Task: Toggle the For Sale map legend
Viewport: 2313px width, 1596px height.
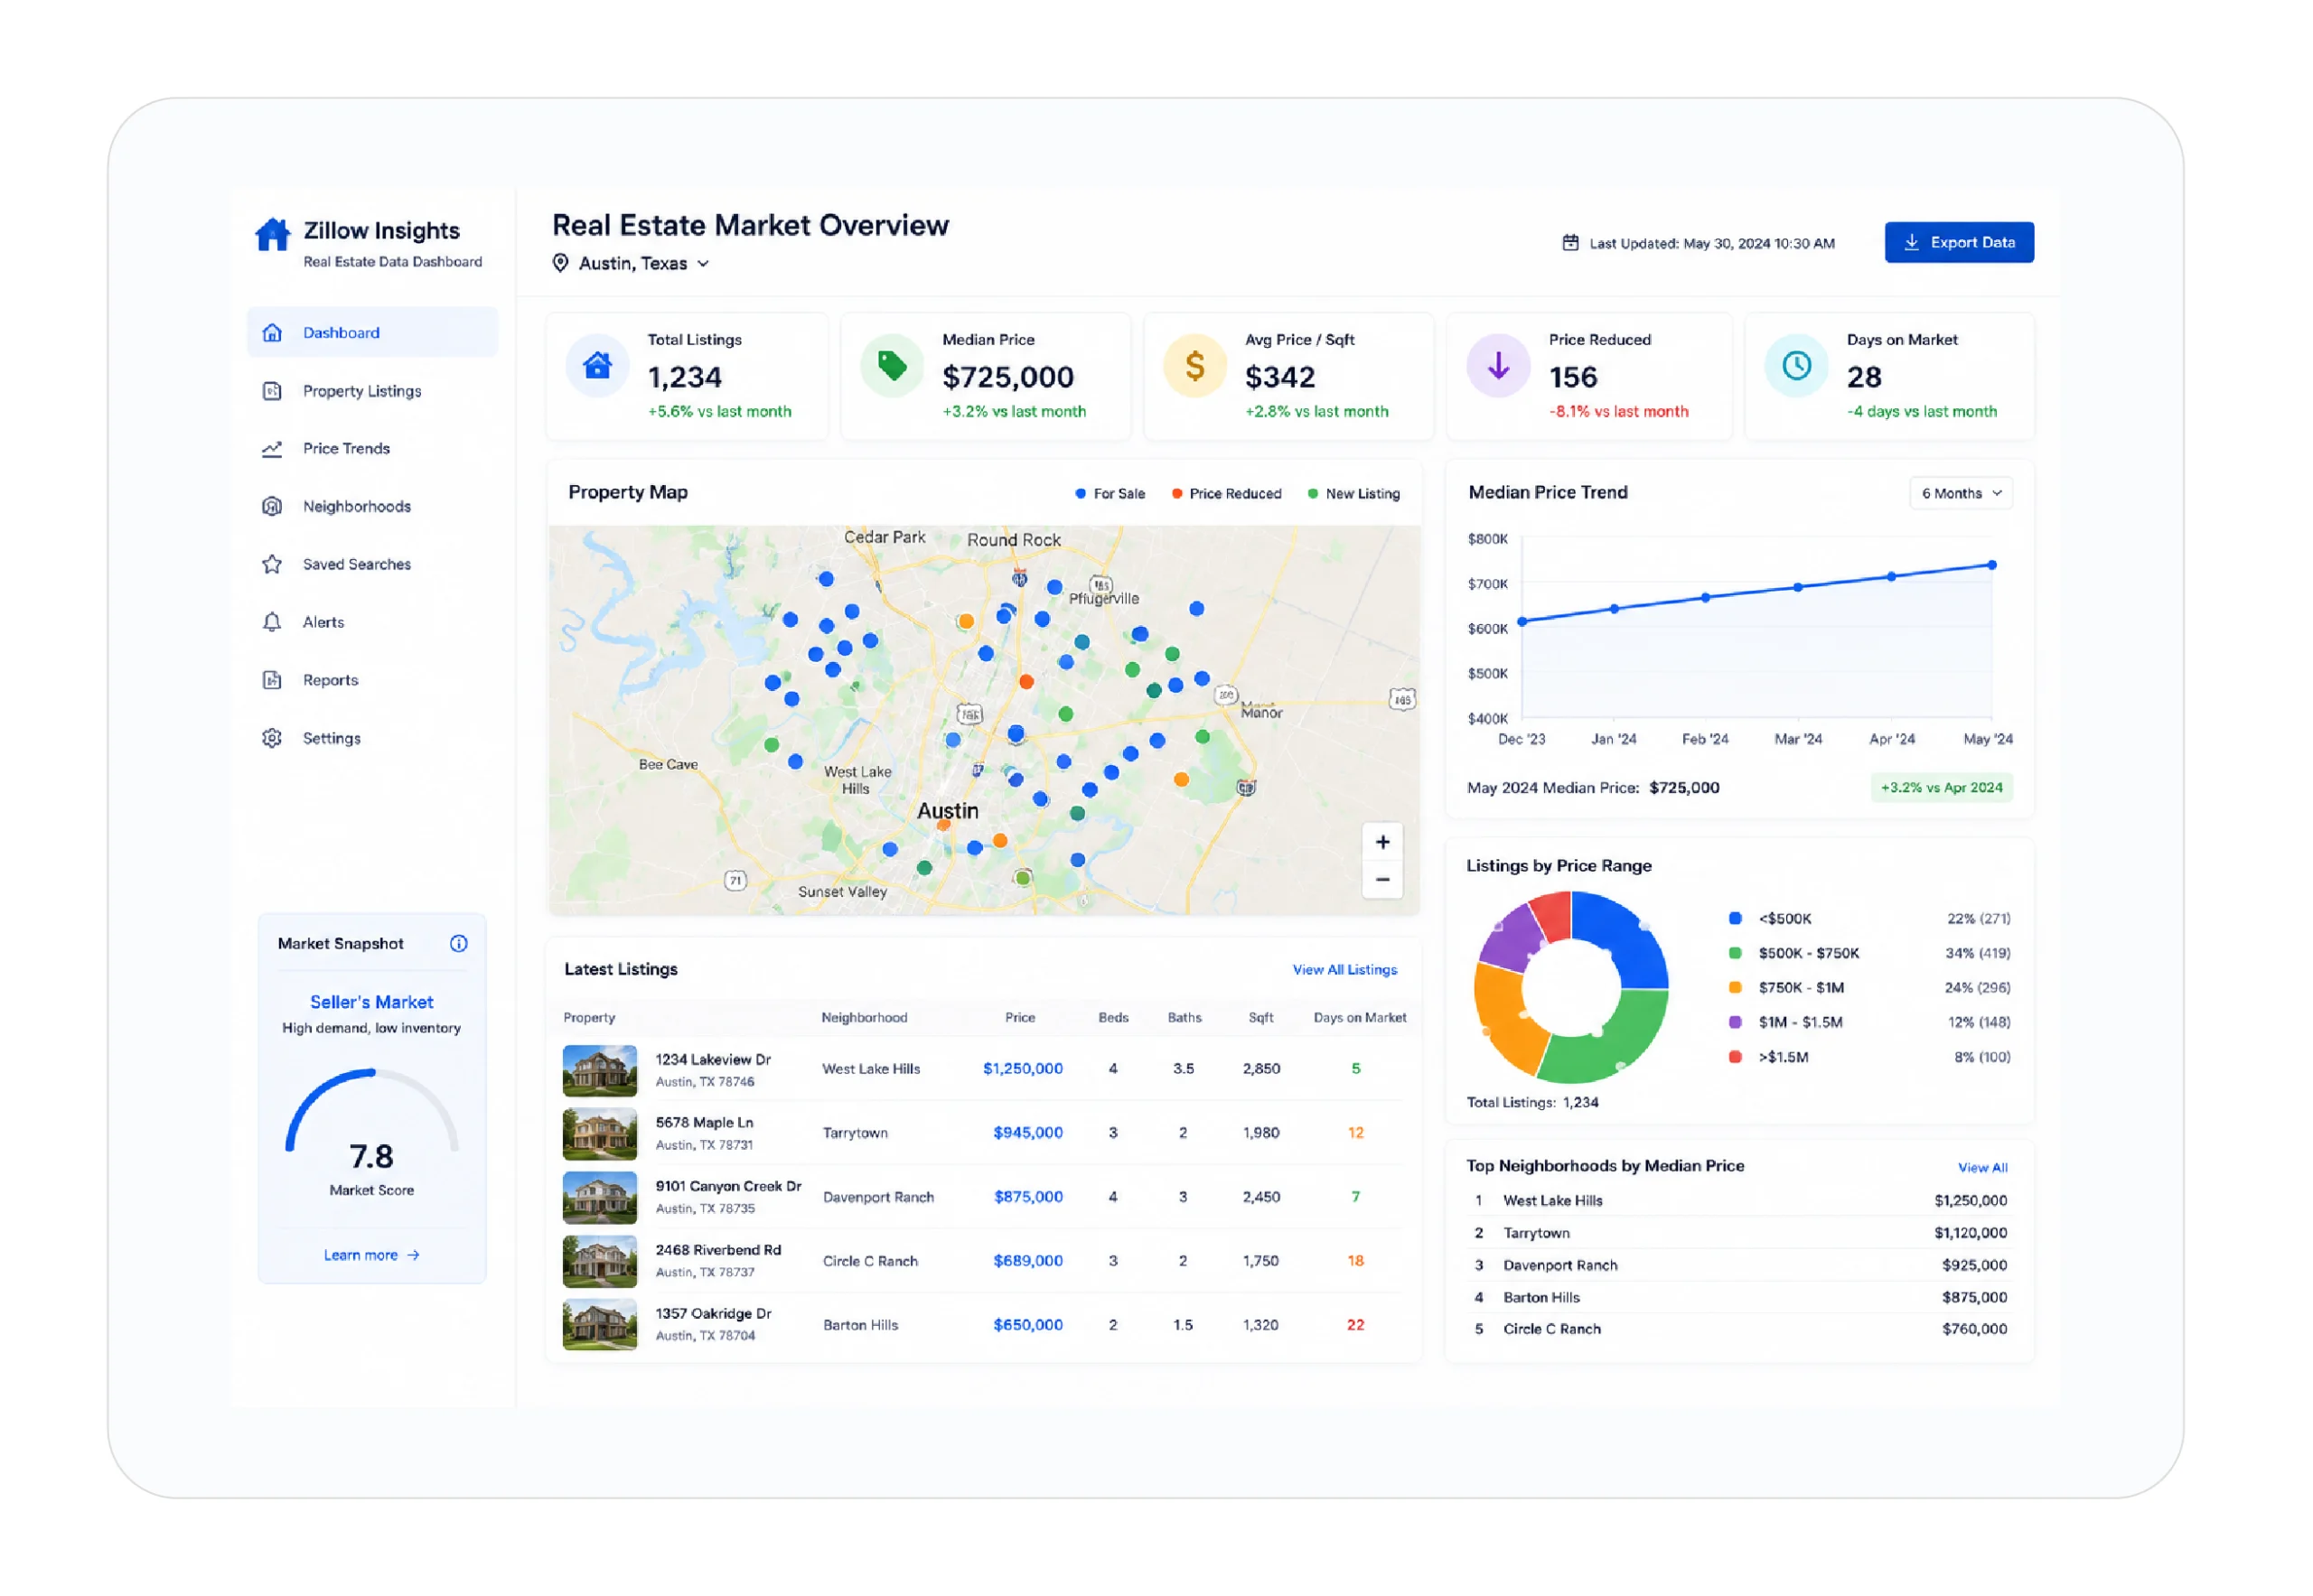Action: click(1110, 494)
